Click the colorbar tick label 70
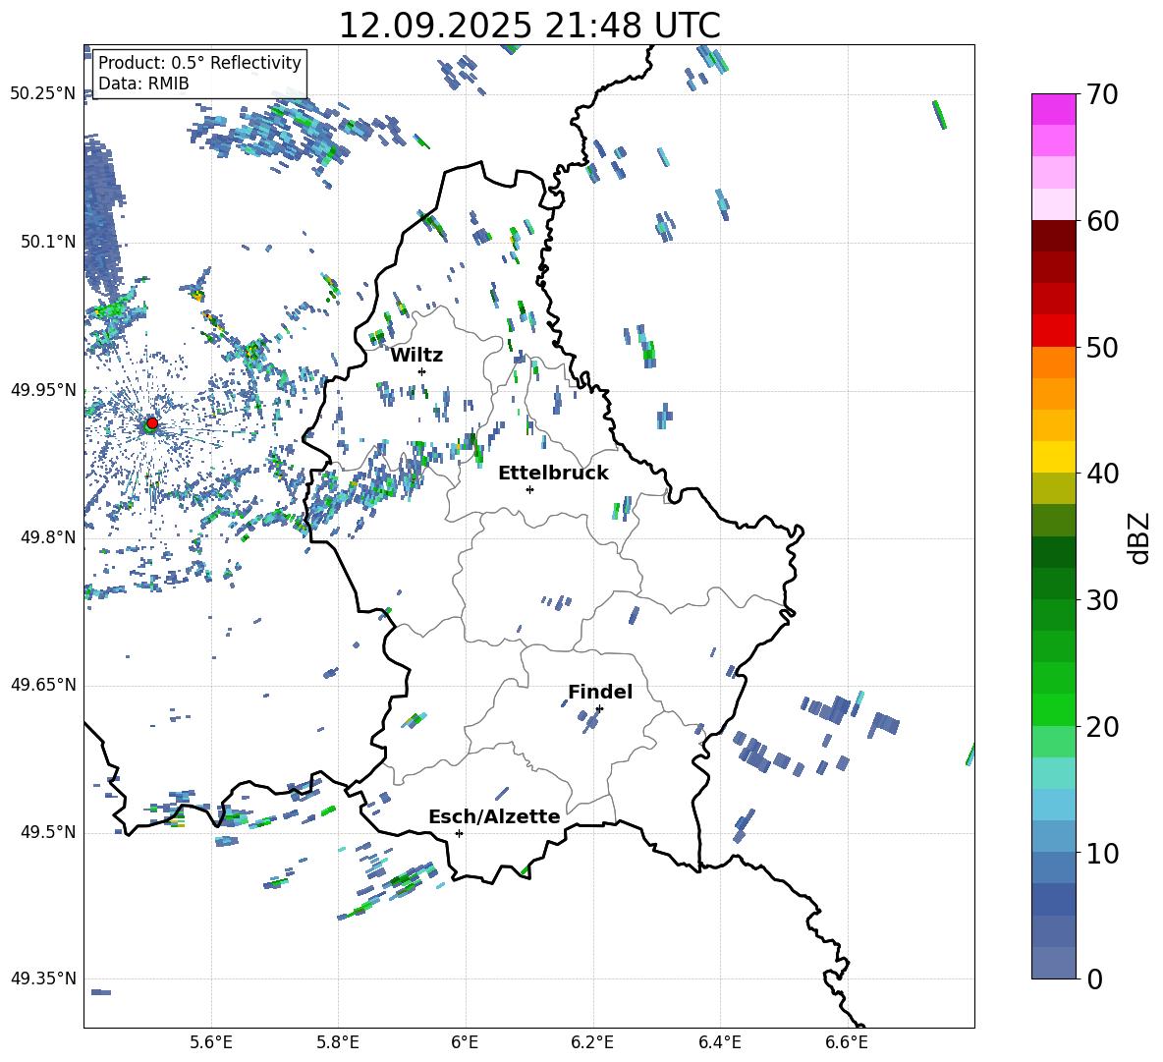The image size is (1163, 1062). pos(1102,94)
